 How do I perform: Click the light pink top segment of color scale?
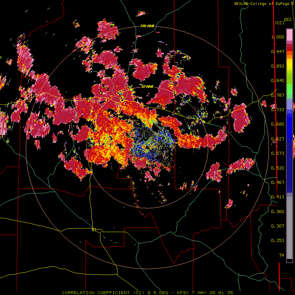click(289, 35)
